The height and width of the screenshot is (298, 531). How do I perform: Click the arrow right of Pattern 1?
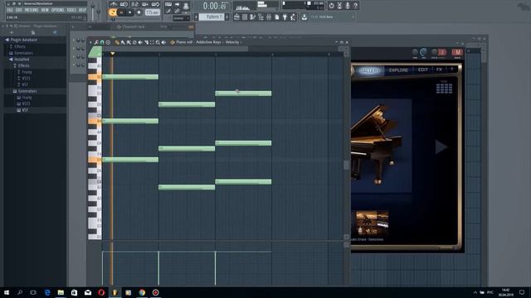(x=227, y=17)
